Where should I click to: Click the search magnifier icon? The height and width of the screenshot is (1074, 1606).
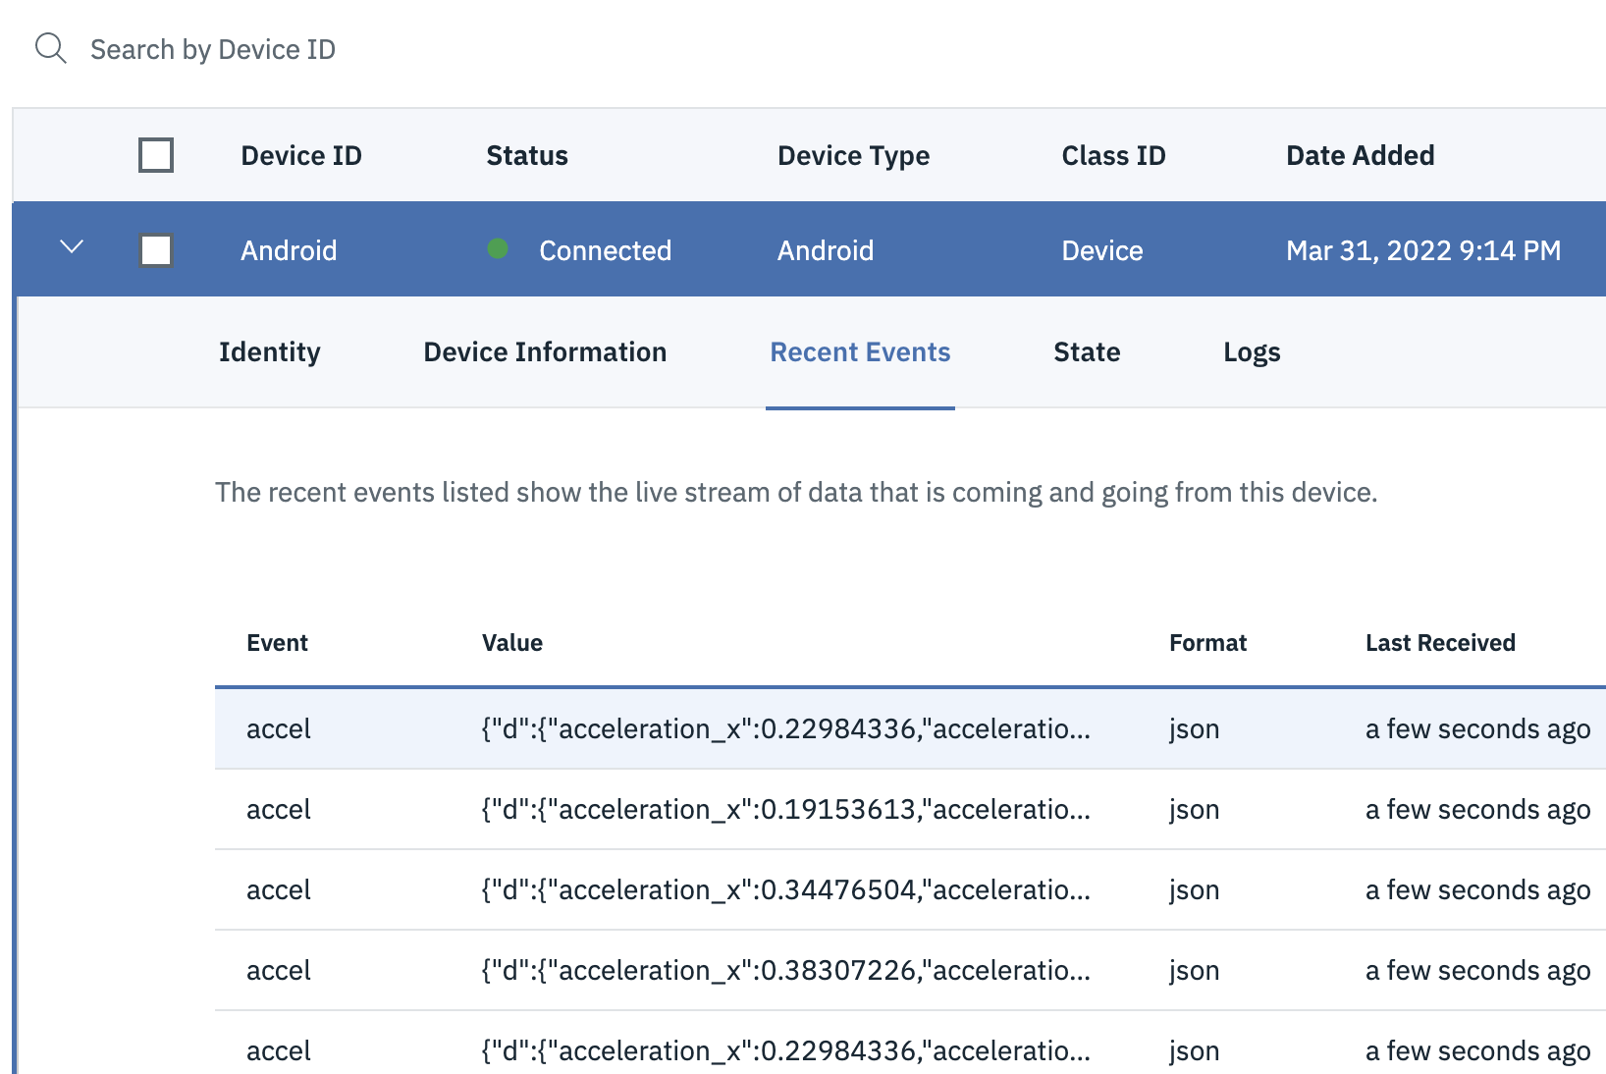[x=51, y=46]
